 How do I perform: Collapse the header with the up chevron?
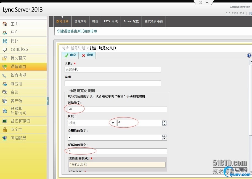point(207,2)
